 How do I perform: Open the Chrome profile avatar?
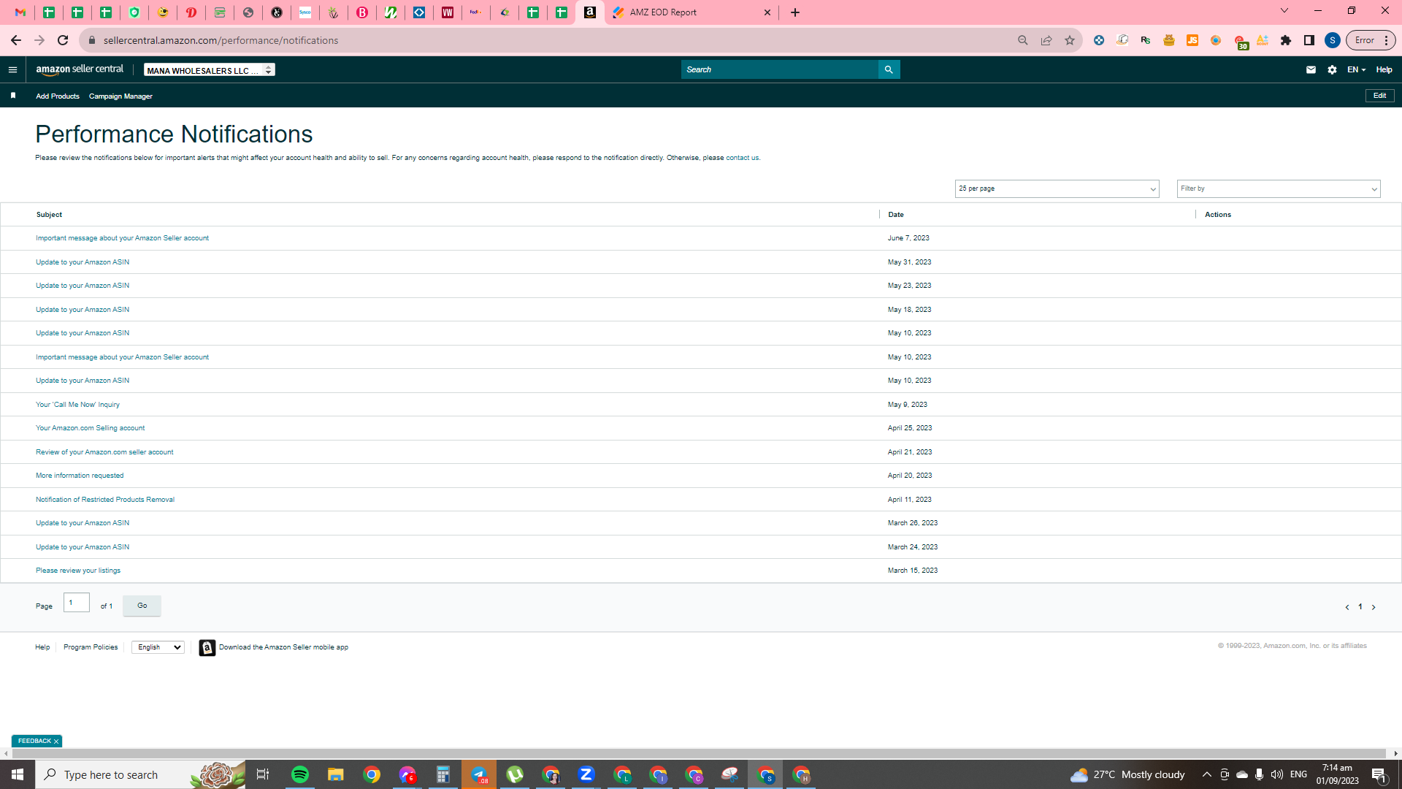(x=1333, y=40)
